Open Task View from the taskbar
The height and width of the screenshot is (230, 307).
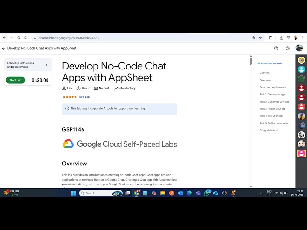pyautogui.click(x=128, y=193)
